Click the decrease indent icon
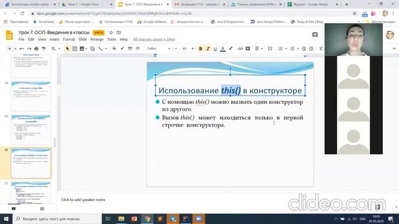The height and width of the screenshot is (224, 399). [304, 49]
